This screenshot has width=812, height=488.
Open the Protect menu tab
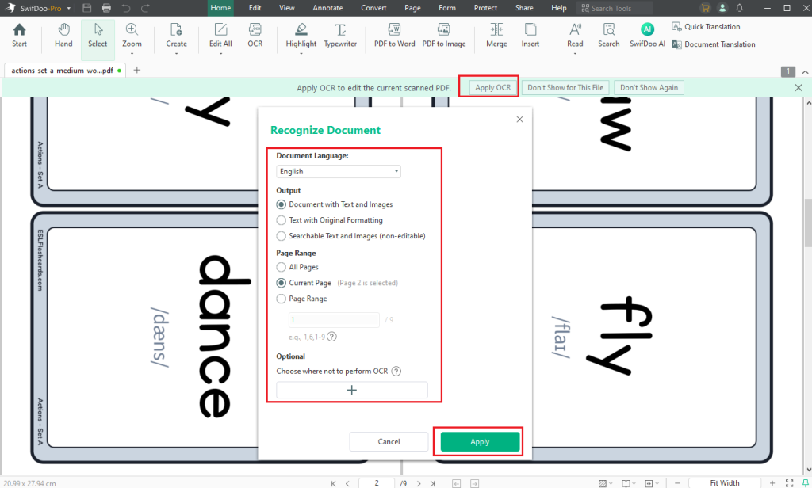485,8
